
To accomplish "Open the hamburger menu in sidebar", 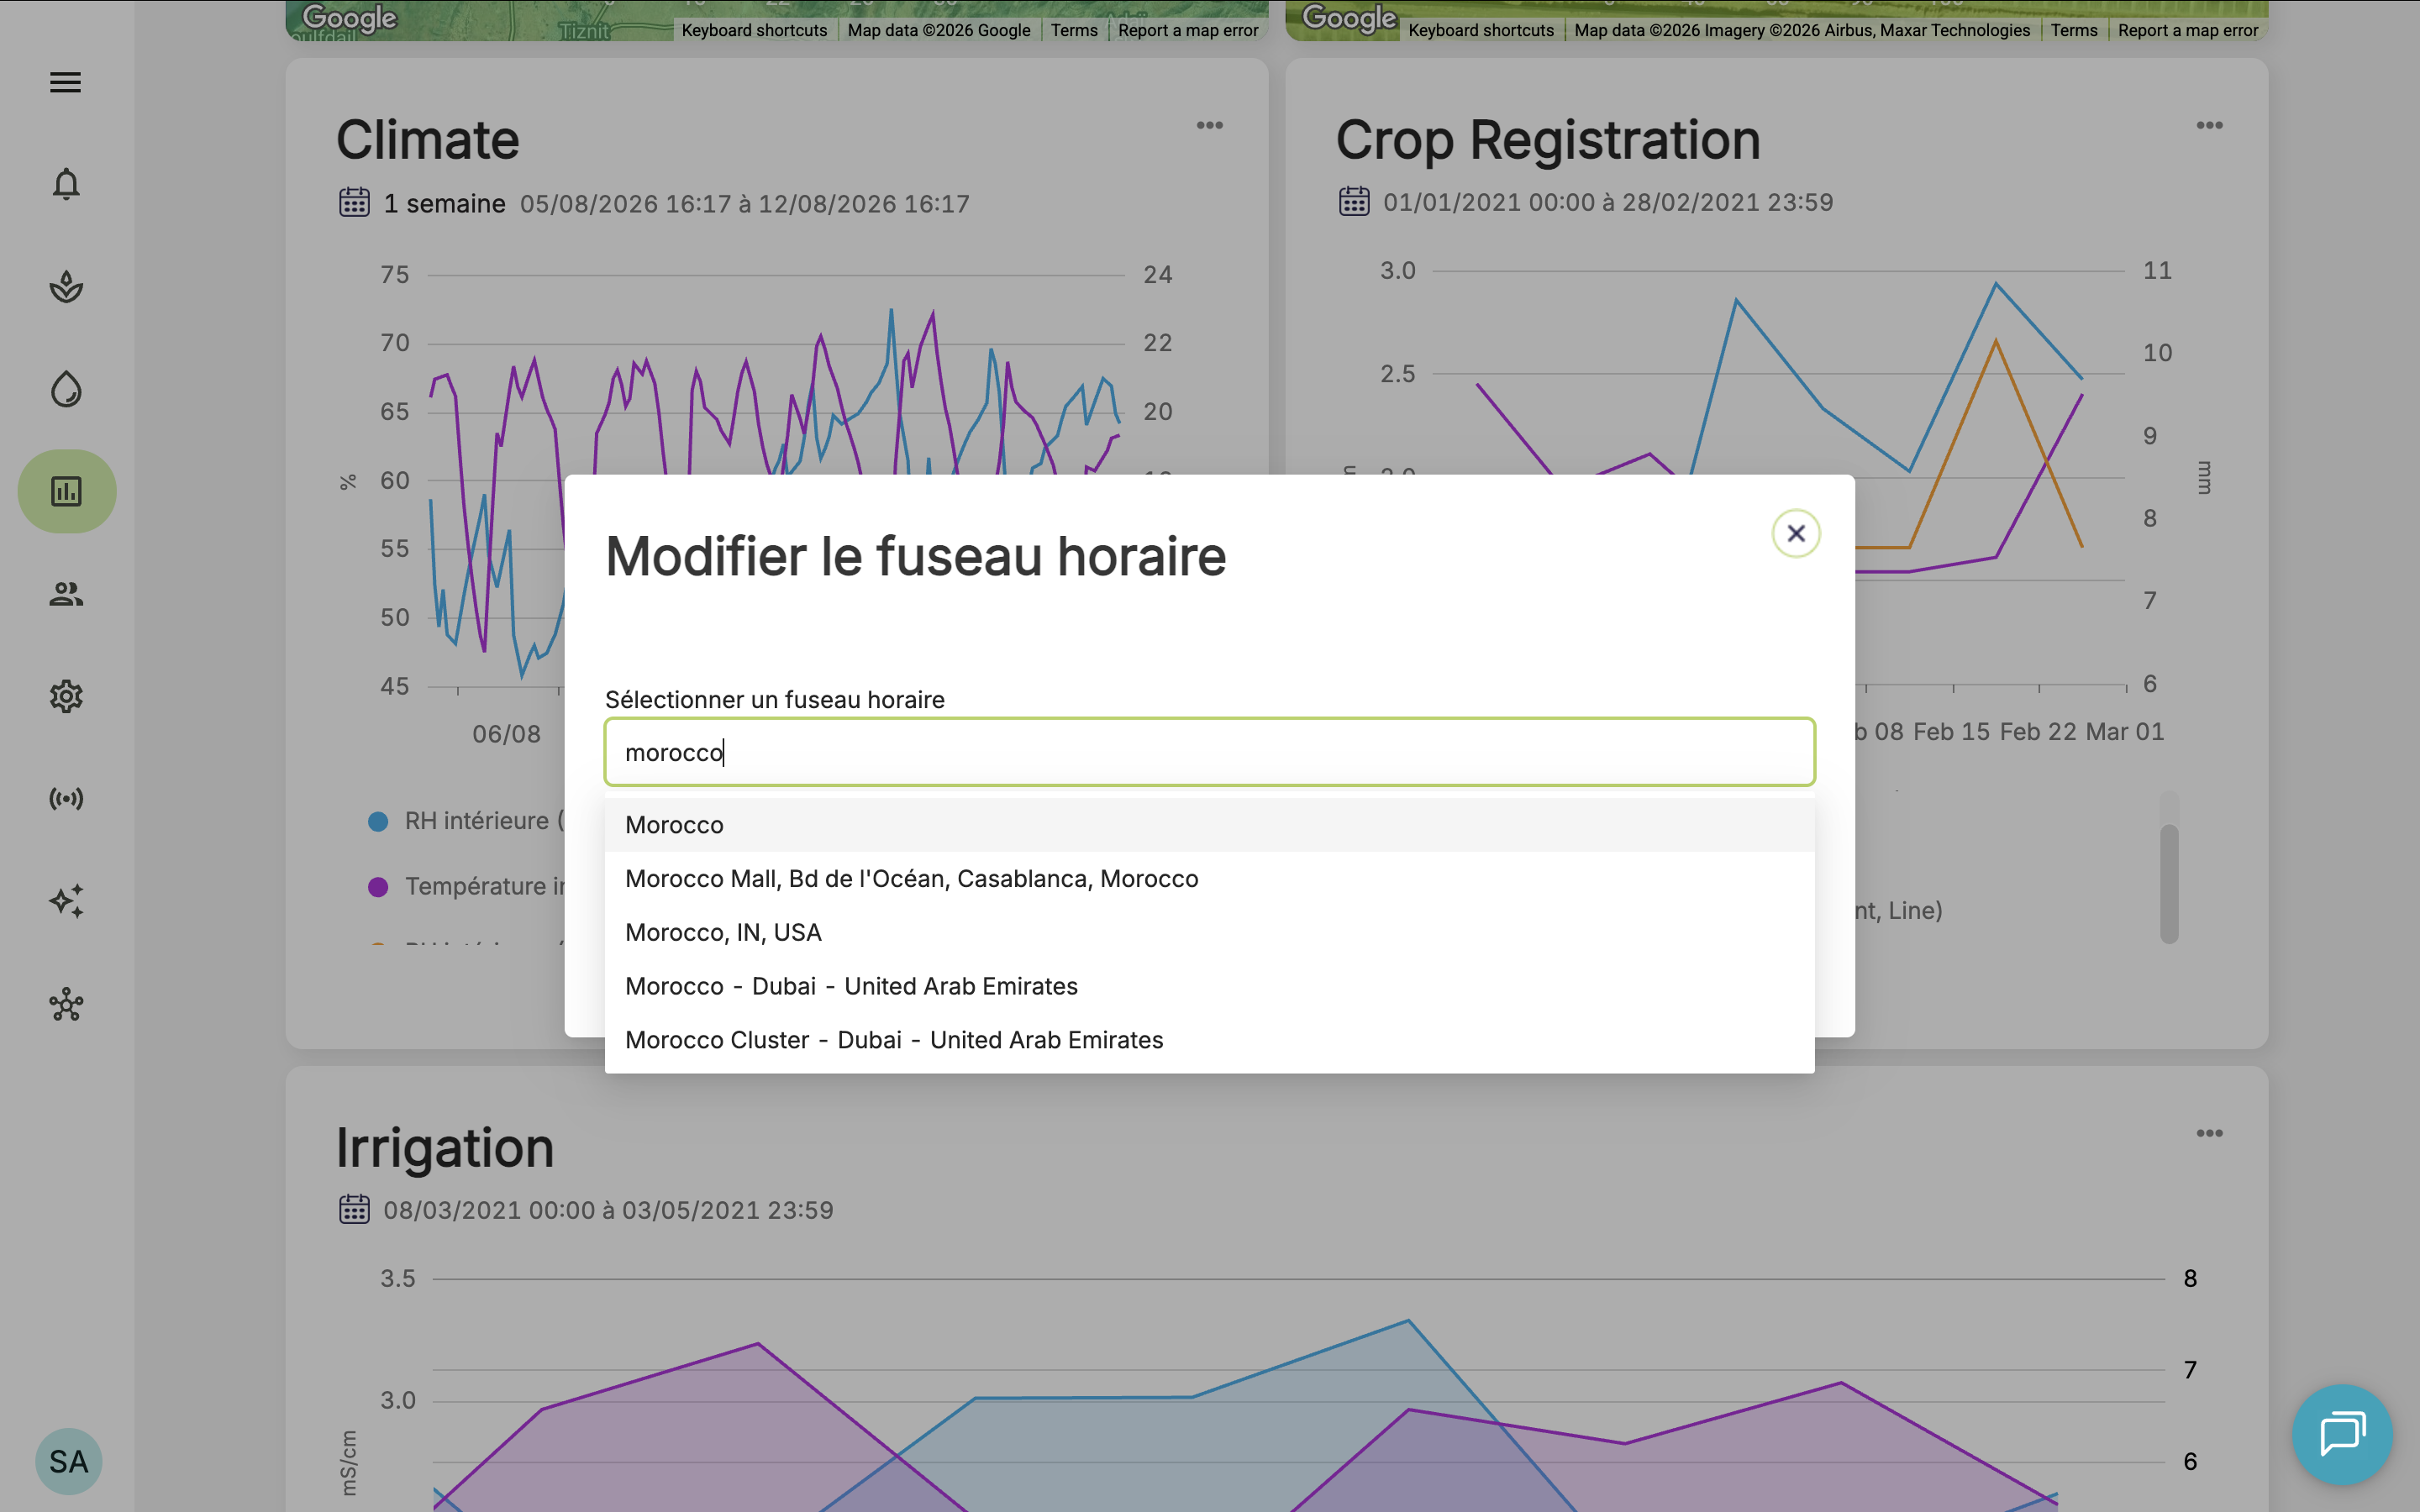I will pyautogui.click(x=66, y=82).
